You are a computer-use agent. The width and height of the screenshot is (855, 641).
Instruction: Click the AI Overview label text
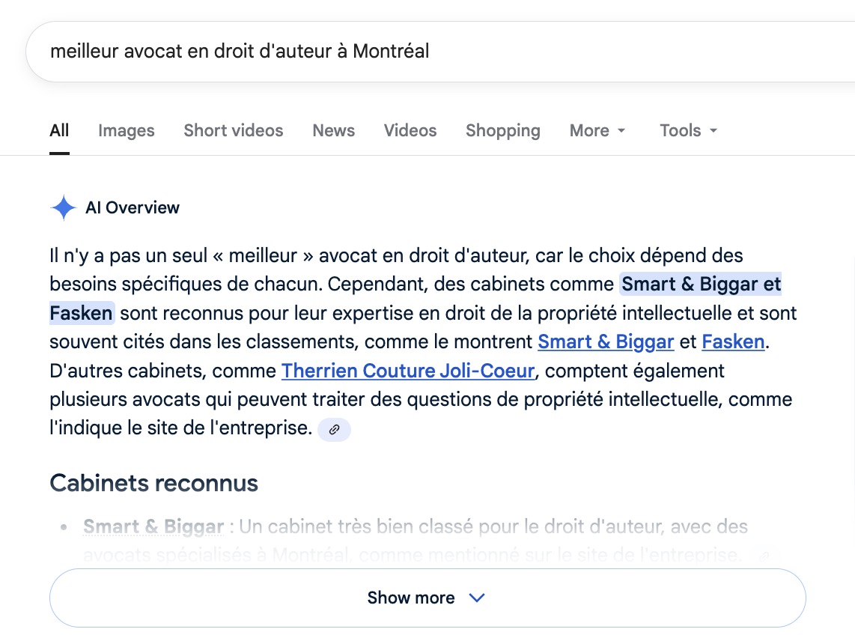pyautogui.click(x=133, y=207)
